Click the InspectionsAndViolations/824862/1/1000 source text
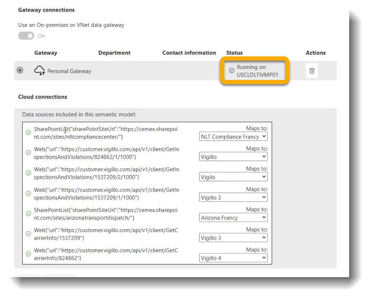The image size is (371, 299). pyautogui.click(x=106, y=153)
